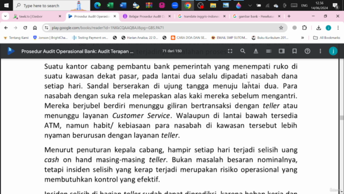Go back with the browser back arrow
This screenshot has height=194, width=344.
coord(6,27)
